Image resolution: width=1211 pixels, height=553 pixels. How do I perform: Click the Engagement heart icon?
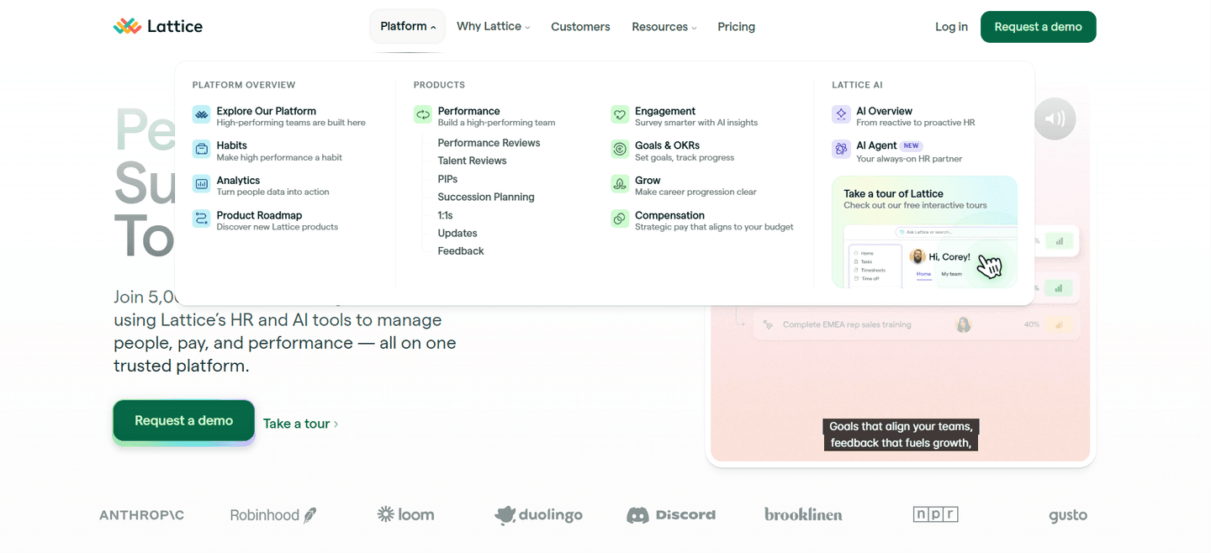(x=620, y=114)
